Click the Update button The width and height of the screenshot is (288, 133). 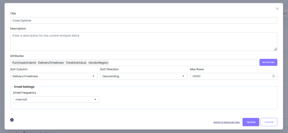251,122
